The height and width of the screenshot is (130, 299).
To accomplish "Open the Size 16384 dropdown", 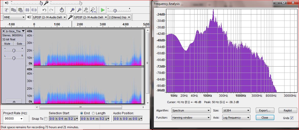I will click(x=236, y=110).
